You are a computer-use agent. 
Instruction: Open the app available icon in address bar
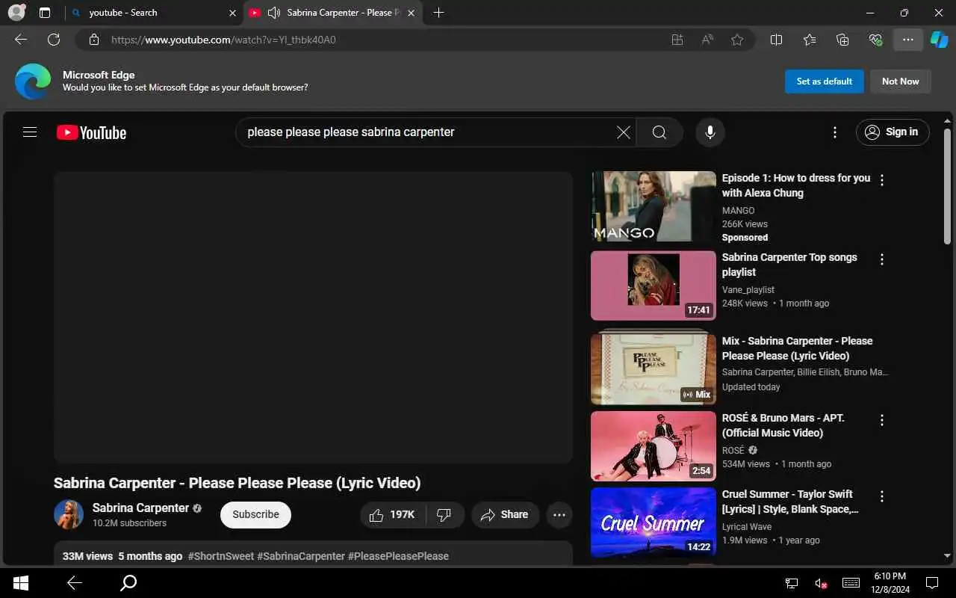click(x=677, y=40)
